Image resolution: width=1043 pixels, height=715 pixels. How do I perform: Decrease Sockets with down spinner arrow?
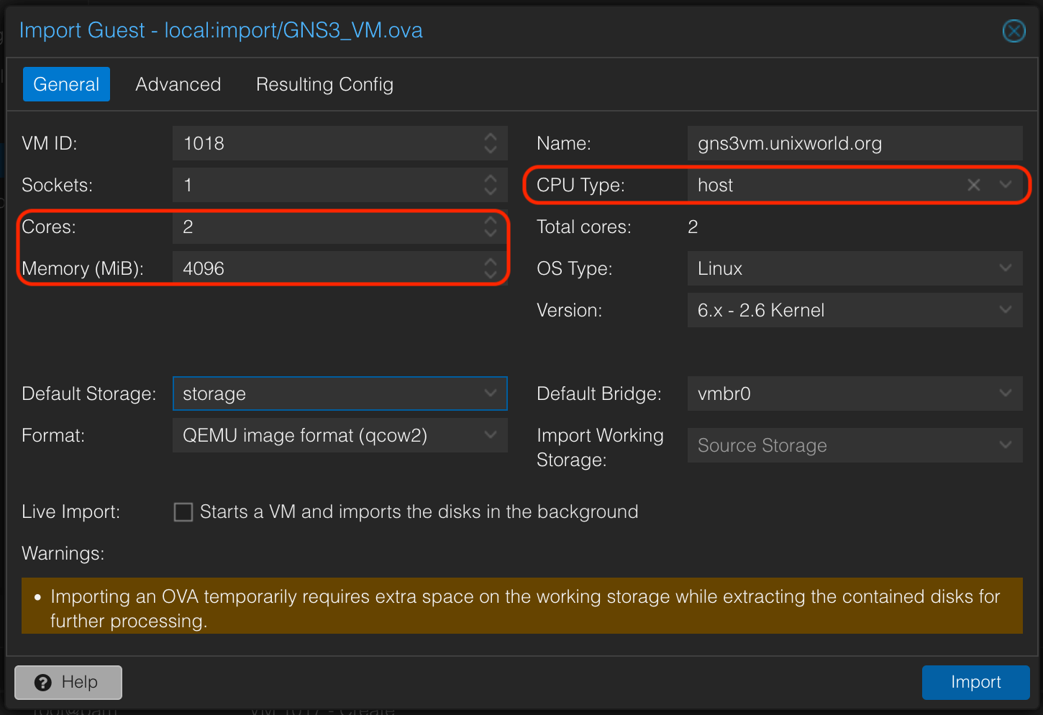(x=491, y=192)
